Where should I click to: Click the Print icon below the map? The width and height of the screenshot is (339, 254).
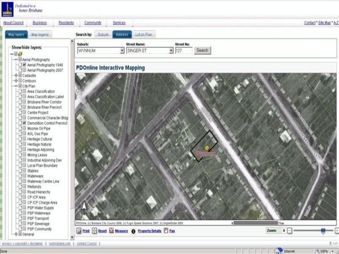(79, 231)
